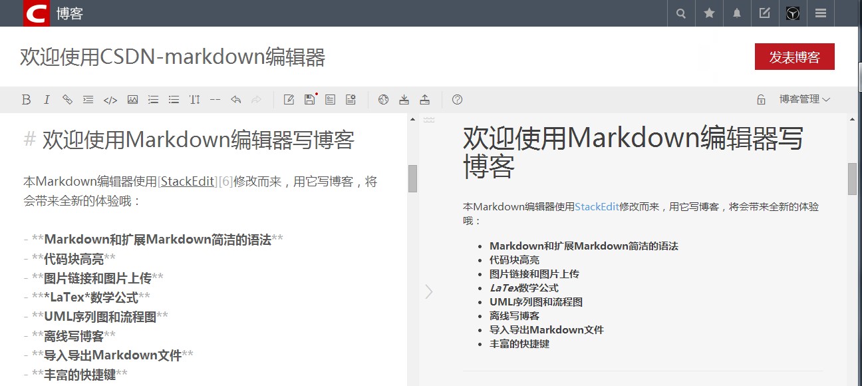Toggle bold formatting with the B icon
This screenshot has width=862, height=386.
(27, 100)
